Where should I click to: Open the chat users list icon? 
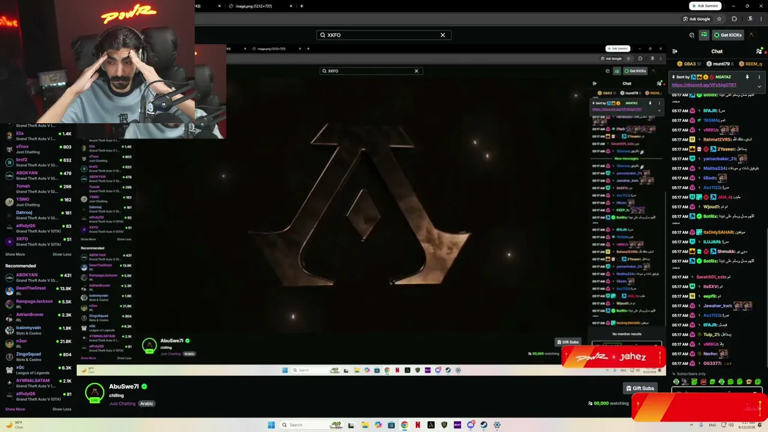click(759, 52)
